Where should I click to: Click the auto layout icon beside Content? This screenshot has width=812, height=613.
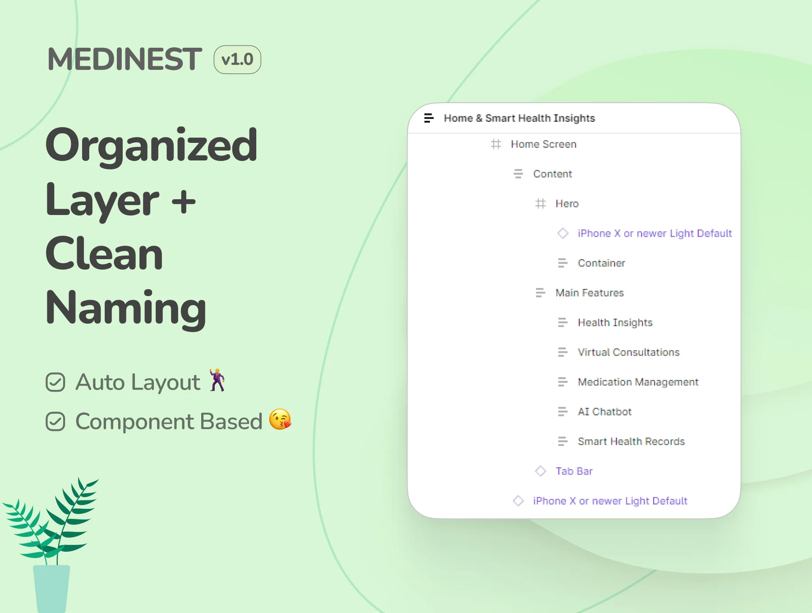[518, 174]
